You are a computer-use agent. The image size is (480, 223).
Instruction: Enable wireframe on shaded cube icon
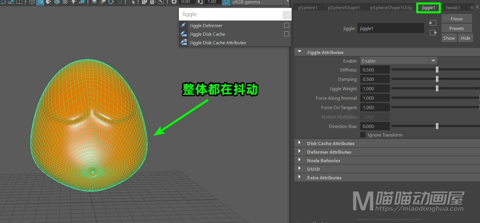point(57,2)
